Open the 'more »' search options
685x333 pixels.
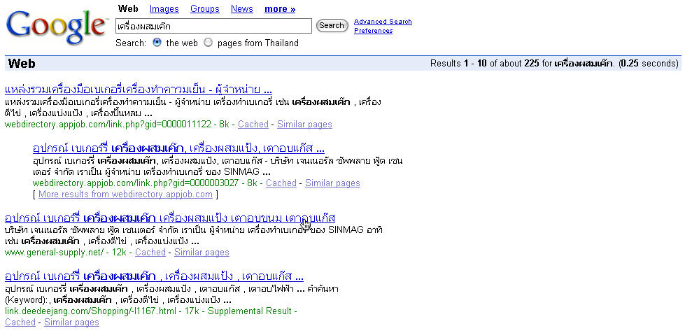tap(280, 8)
